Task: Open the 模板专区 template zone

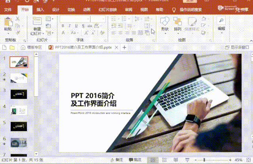Action: (31, 48)
